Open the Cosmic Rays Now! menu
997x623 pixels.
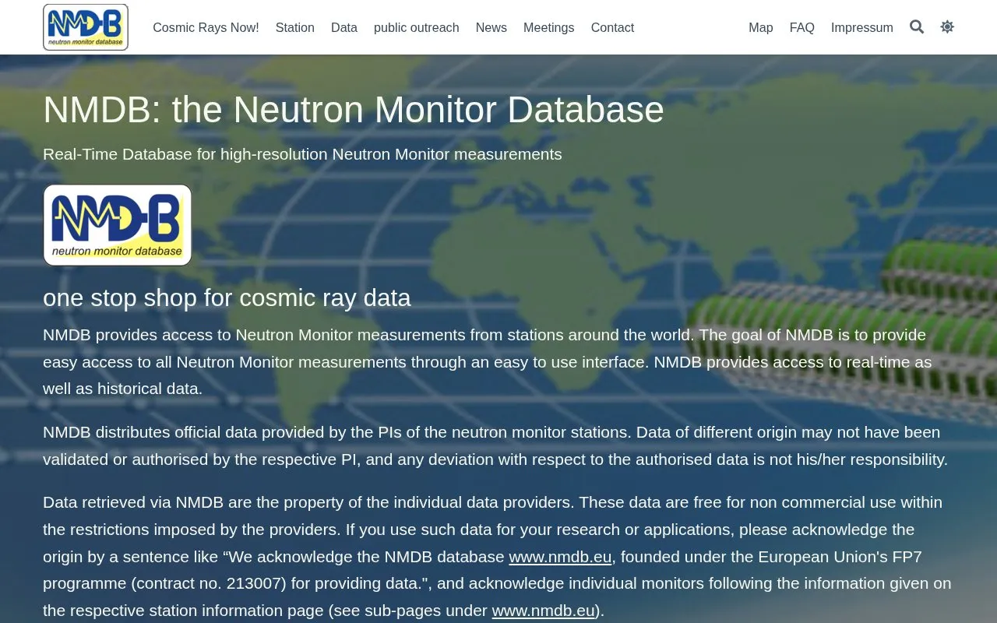tap(206, 27)
